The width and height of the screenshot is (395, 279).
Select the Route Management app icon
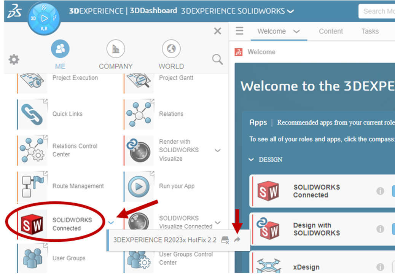pyautogui.click(x=32, y=186)
